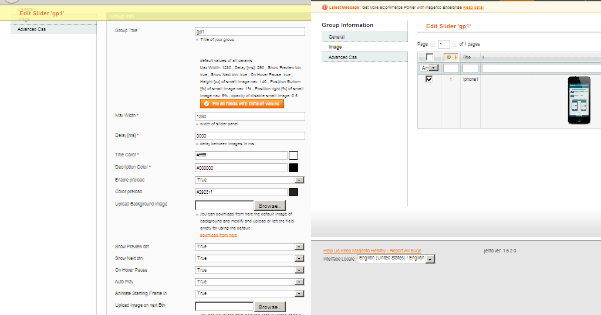Select Advanced Css tab under Group Information
This screenshot has width=601, height=315.
click(364, 57)
